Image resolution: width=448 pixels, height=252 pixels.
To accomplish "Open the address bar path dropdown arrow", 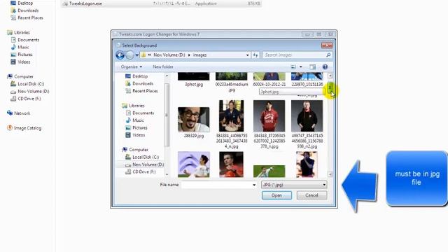I will point(247,55).
